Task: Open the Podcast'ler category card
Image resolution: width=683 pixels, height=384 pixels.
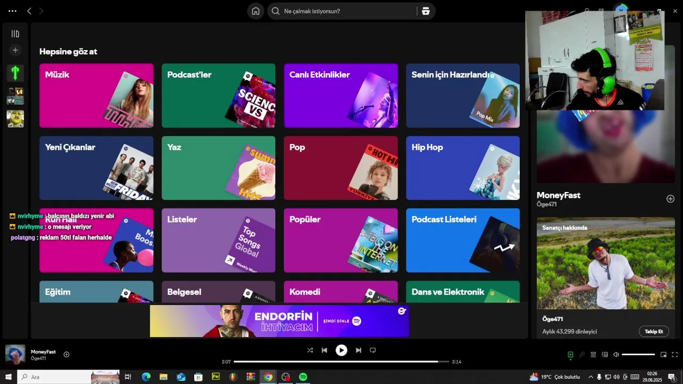Action: point(218,95)
